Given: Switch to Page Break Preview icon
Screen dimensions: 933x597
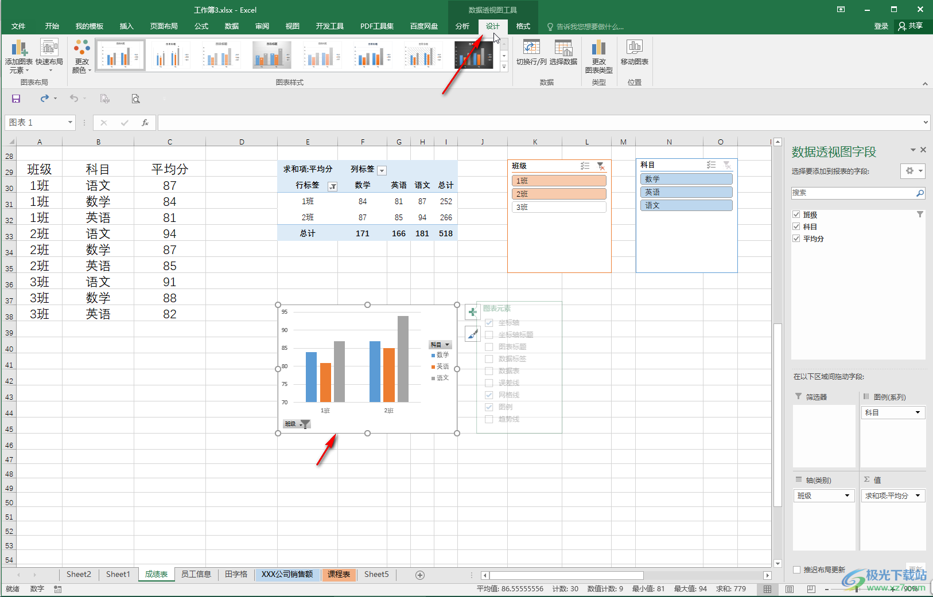Looking at the screenshot, I should pos(810,589).
